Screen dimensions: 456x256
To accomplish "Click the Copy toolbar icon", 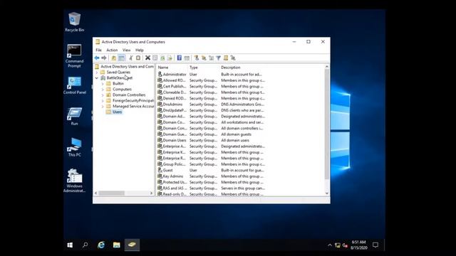I will click(138, 58).
